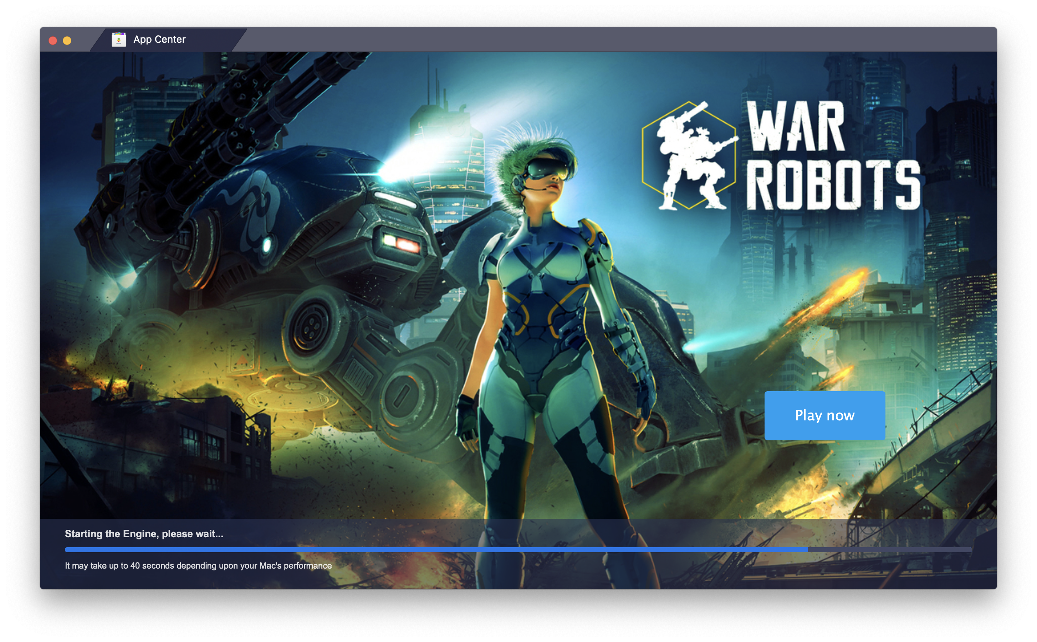The width and height of the screenshot is (1037, 642).
Task: Click the '40 seconds' performance note text
Action: 198,565
